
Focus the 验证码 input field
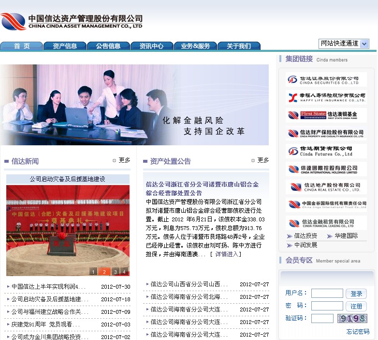tap(322, 318)
